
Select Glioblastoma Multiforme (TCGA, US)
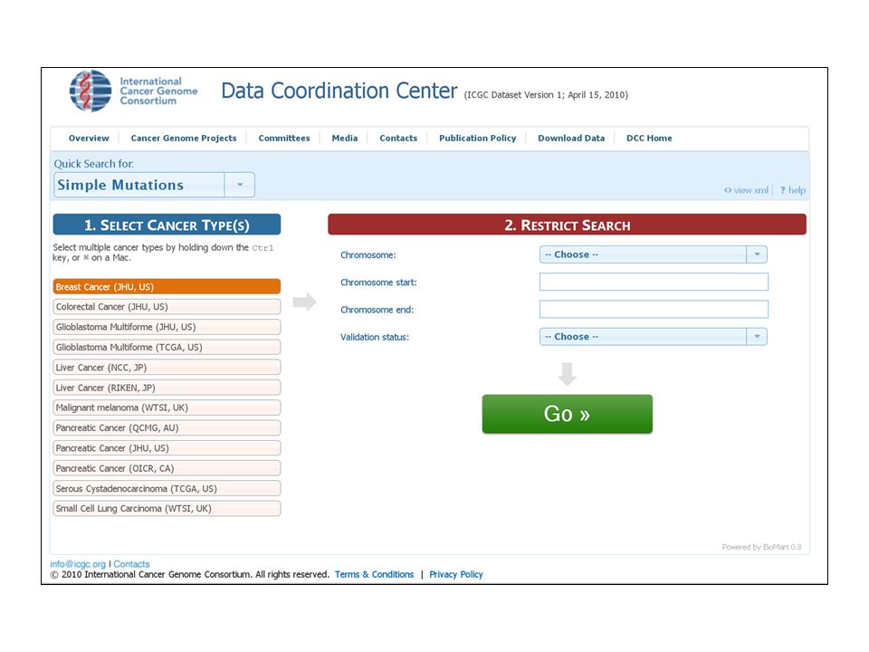(x=167, y=347)
